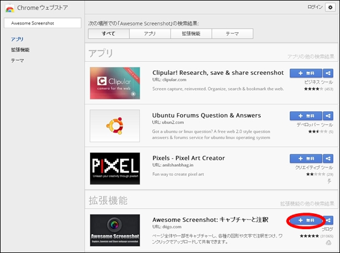Open Clipular! Research, save & share title
The image size is (340, 253).
218,73
